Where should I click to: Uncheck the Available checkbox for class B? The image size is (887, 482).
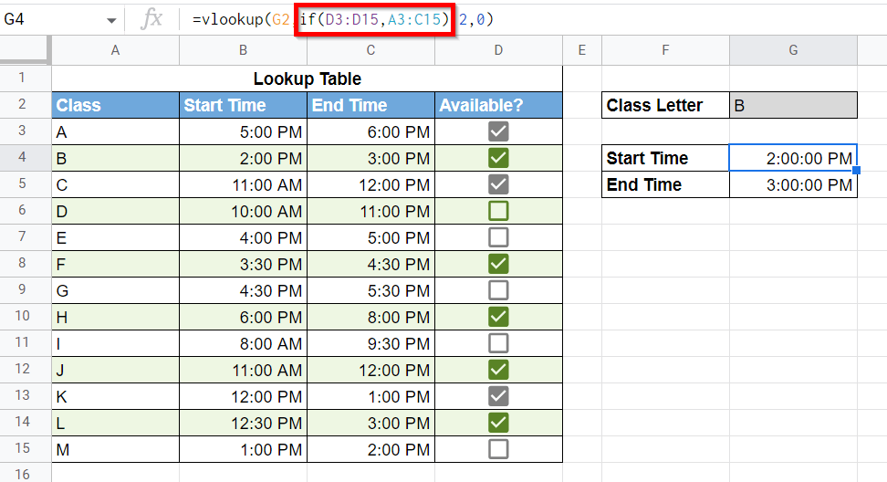(498, 158)
